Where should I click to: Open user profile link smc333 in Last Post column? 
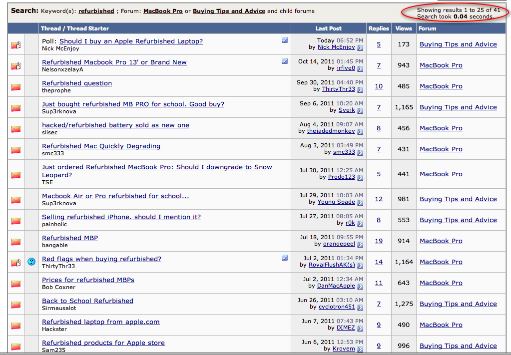[344, 152]
